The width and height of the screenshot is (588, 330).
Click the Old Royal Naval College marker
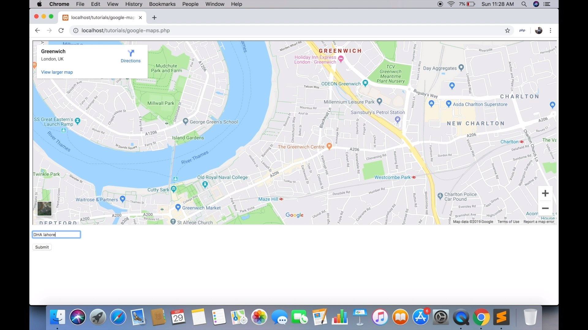tap(205, 184)
